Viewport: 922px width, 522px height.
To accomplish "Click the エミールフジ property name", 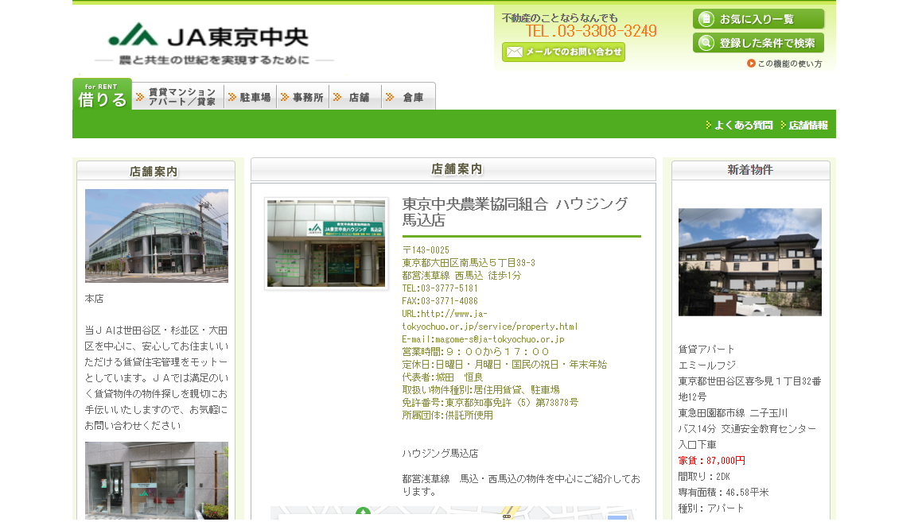I will pos(706,365).
